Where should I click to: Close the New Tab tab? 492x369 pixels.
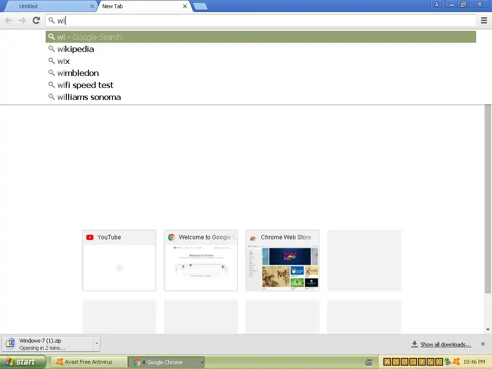tap(185, 6)
